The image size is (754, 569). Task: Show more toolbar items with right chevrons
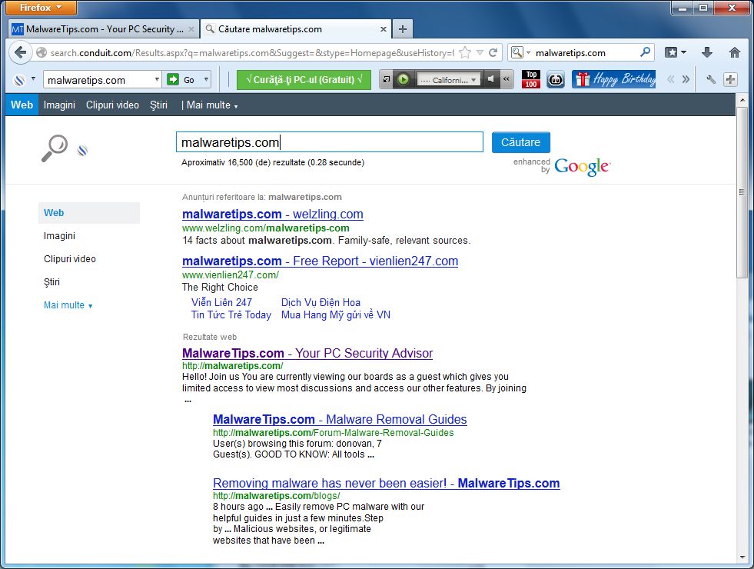click(686, 79)
